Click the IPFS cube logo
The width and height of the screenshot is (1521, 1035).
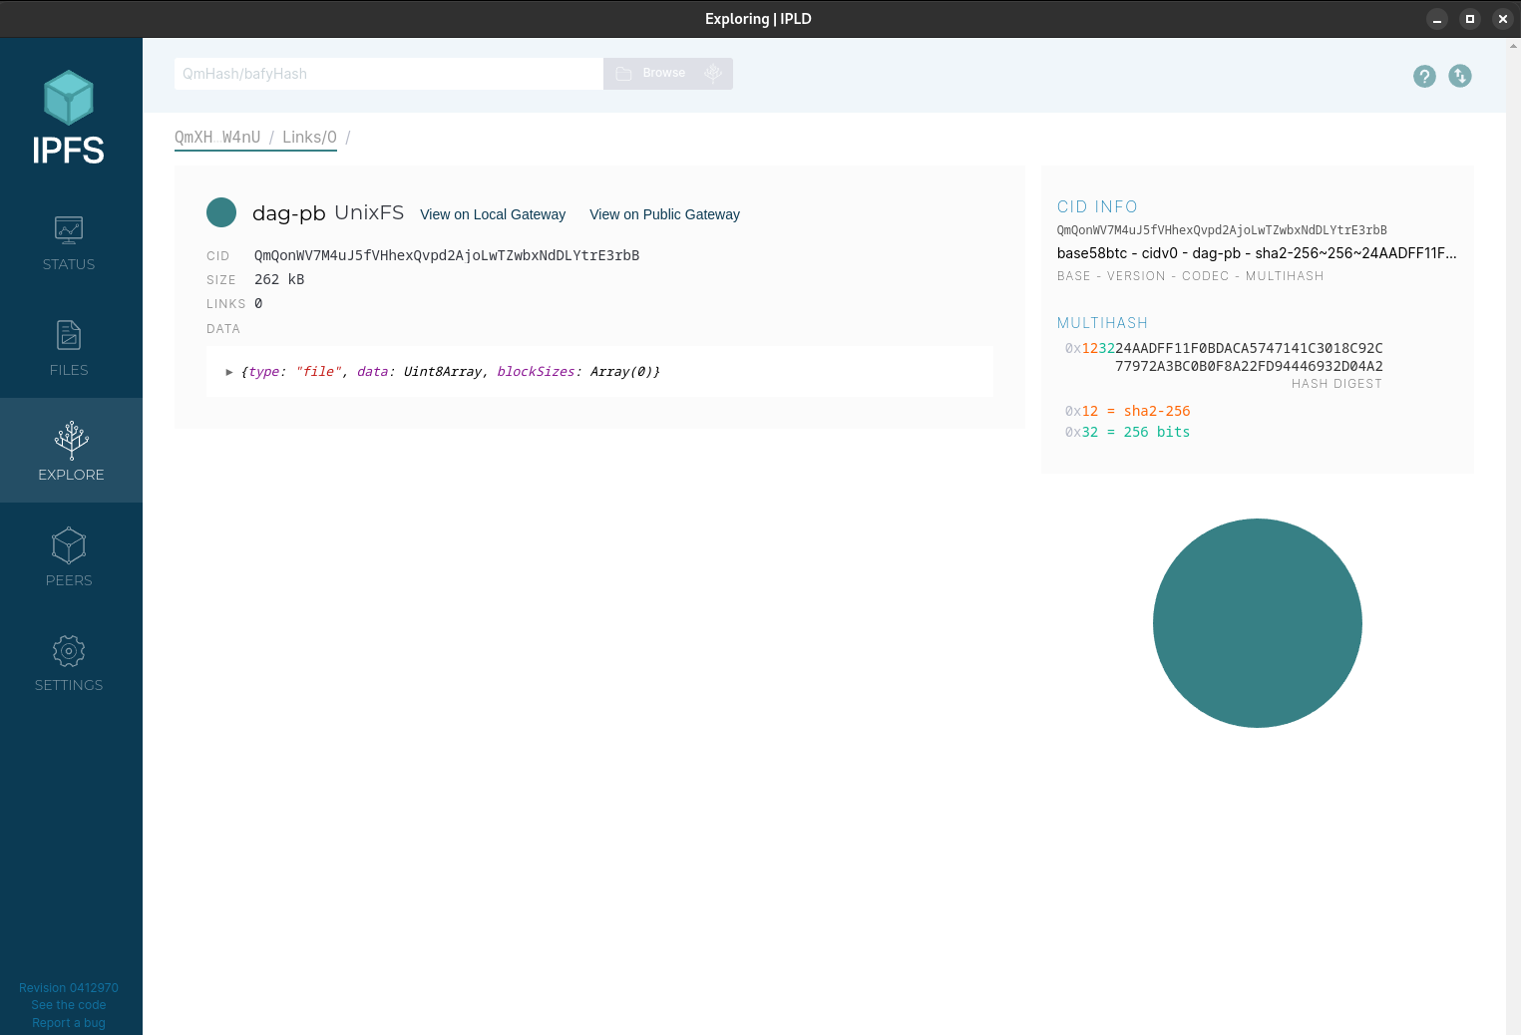click(x=69, y=98)
